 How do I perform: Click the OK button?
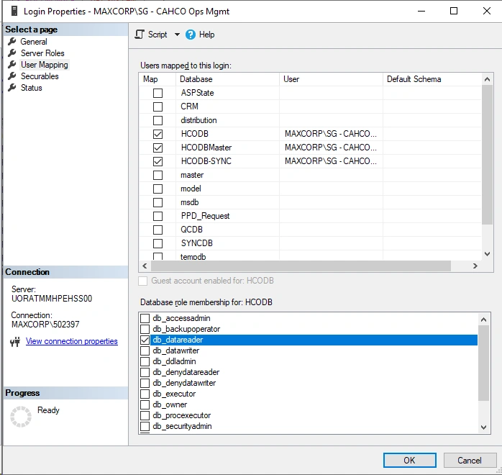point(409,461)
